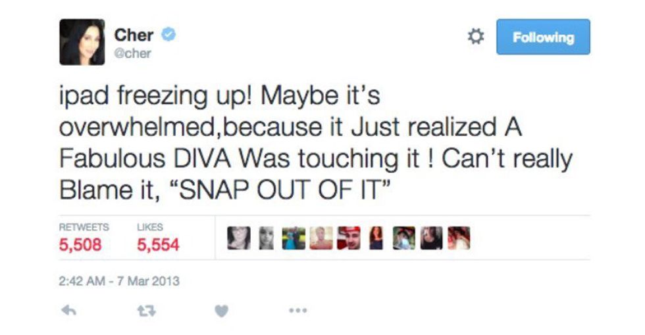Click the 2:42 AM - 7 Mar 2013 timestamp
This screenshot has width=645, height=335.
pyautogui.click(x=119, y=282)
